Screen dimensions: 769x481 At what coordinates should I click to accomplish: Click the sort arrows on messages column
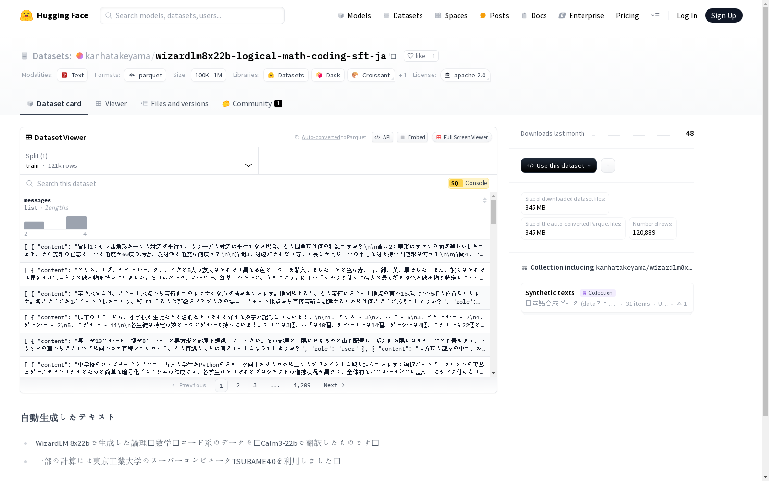[x=484, y=200]
